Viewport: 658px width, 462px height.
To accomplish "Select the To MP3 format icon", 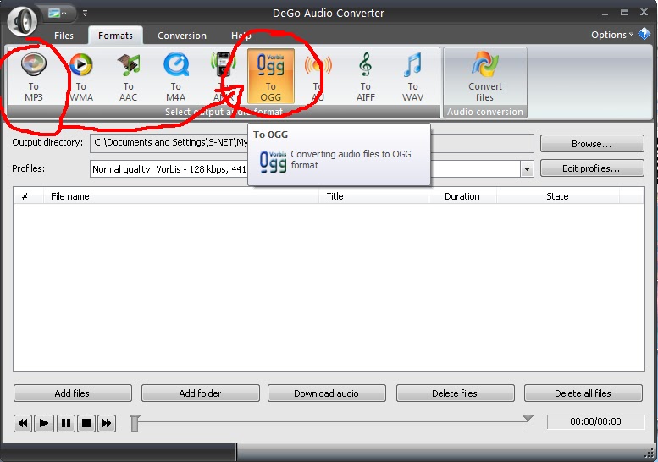I will point(34,77).
